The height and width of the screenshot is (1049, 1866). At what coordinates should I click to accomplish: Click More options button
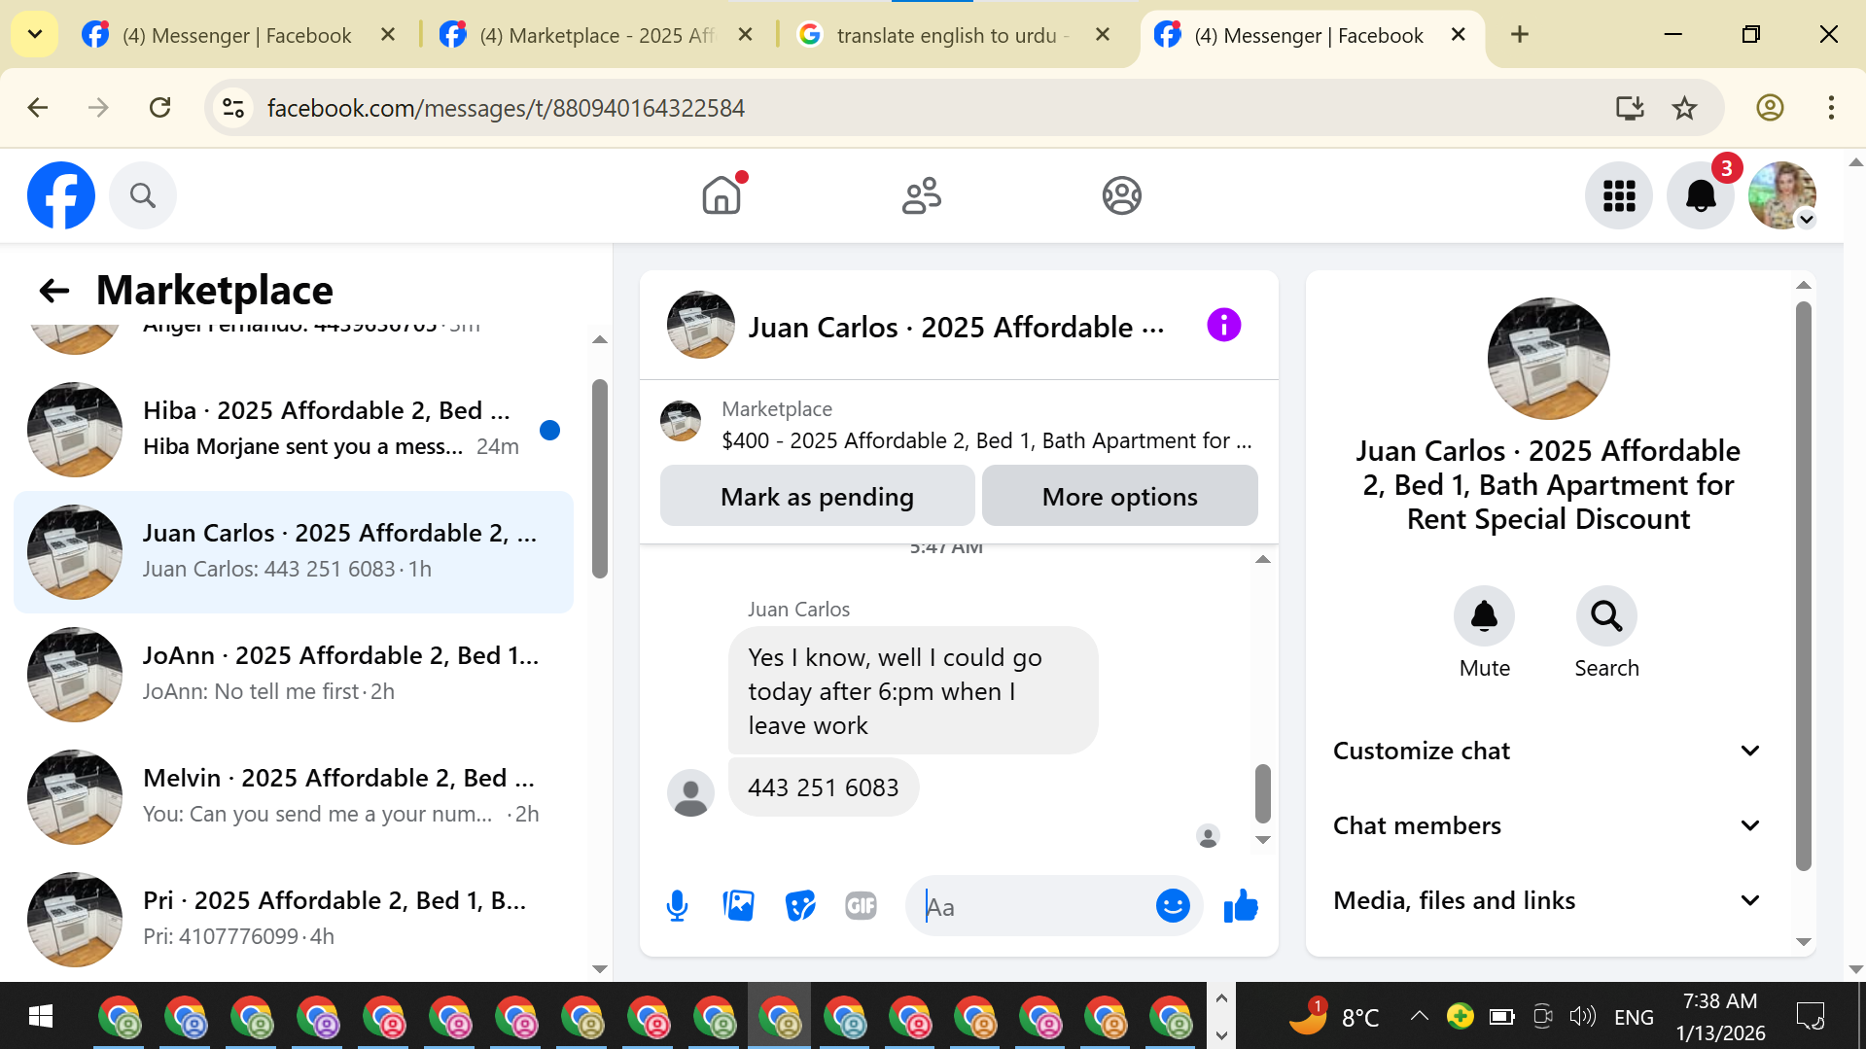(x=1119, y=496)
